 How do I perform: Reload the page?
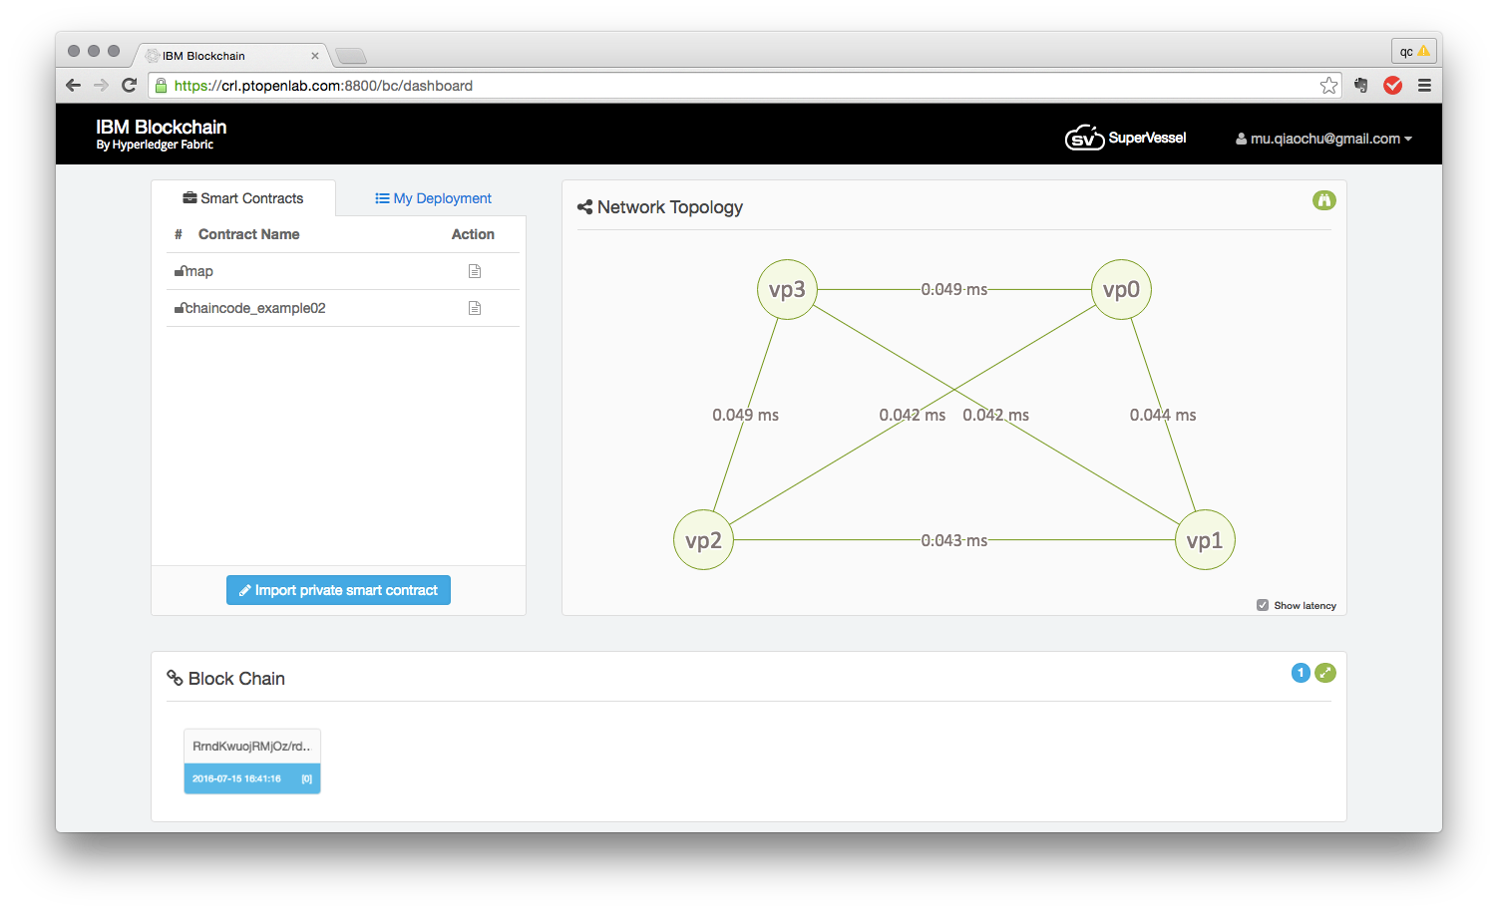click(129, 85)
